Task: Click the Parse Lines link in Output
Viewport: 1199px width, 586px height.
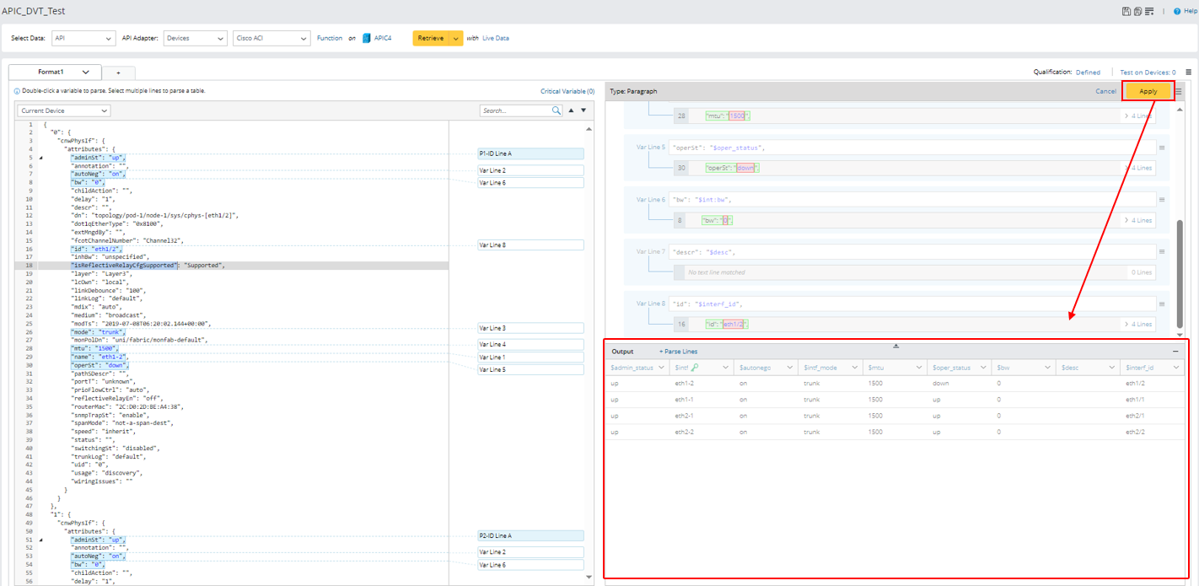Action: coord(678,352)
